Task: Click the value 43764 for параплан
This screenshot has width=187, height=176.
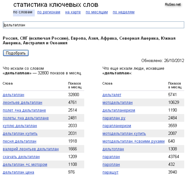Action: pyautogui.click(x=174, y=156)
